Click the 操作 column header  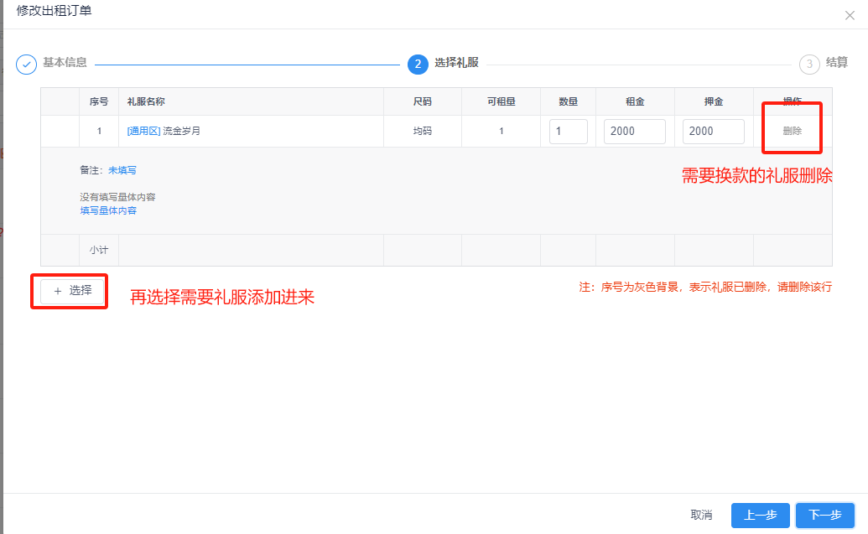click(791, 101)
